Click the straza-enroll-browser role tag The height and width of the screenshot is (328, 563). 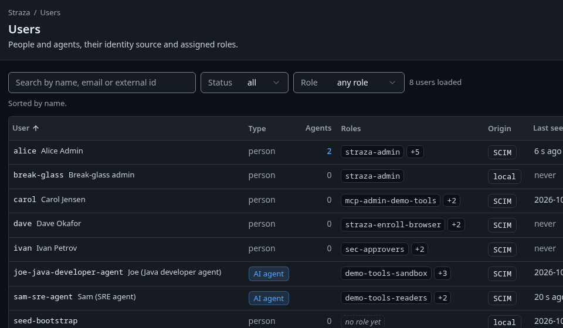pyautogui.click(x=393, y=225)
